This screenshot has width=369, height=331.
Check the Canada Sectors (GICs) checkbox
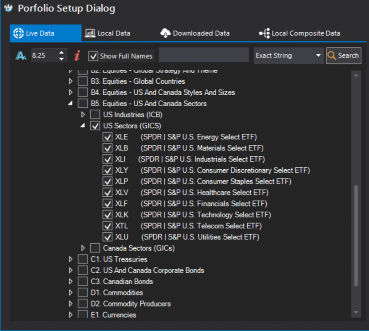click(x=95, y=248)
